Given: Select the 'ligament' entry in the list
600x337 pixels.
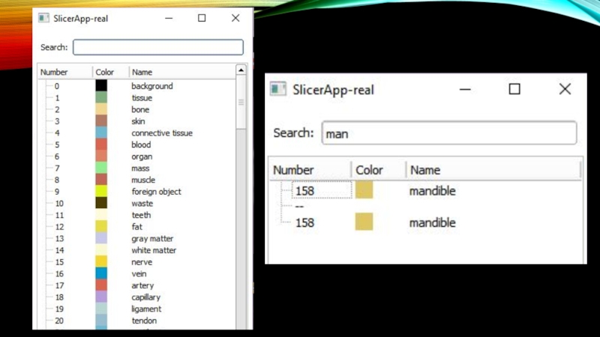Looking at the screenshot, I should [146, 309].
